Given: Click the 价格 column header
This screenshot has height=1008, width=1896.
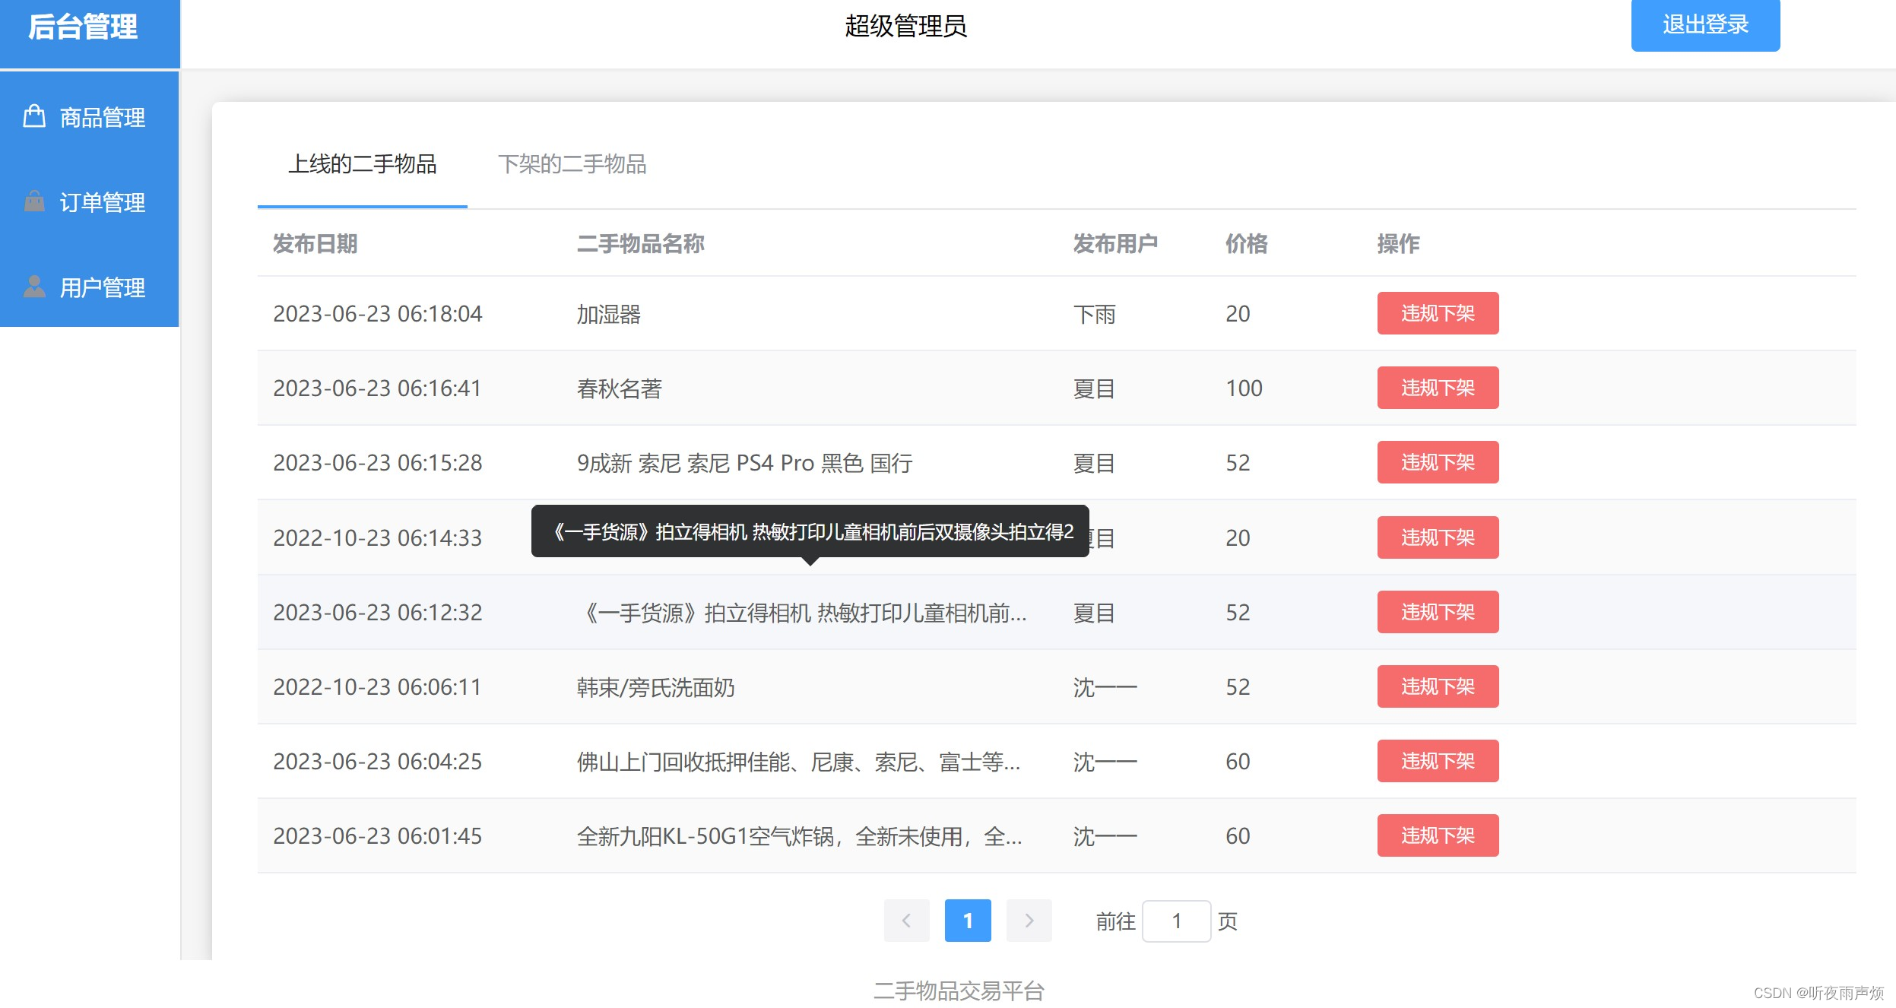Looking at the screenshot, I should [1246, 243].
